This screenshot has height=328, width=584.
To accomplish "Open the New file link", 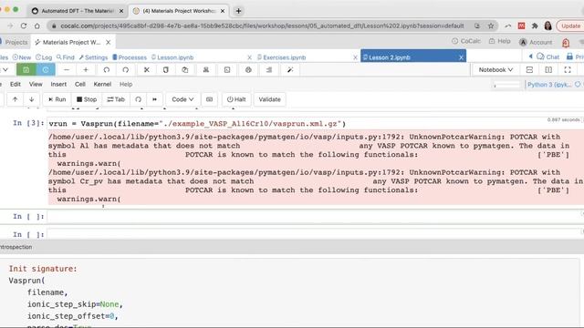I will pyautogui.click(x=22, y=57).
